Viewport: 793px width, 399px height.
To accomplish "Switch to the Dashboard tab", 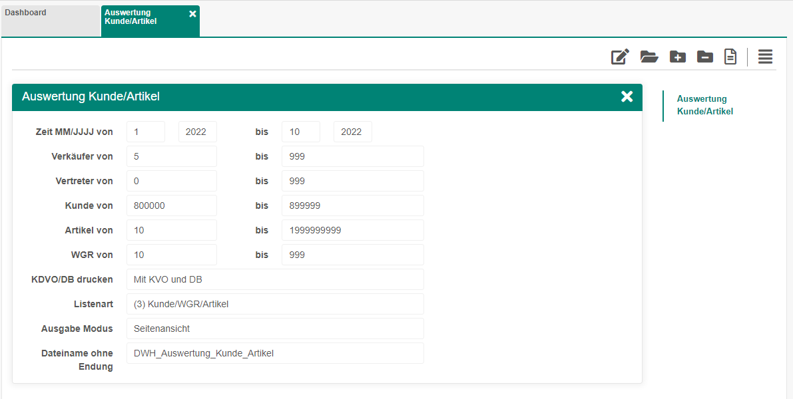I will point(50,20).
